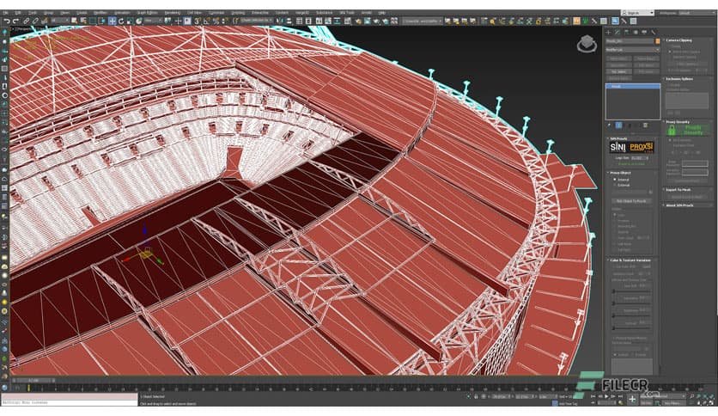
Task: Click the Mirror tool icon
Action: 280,21
